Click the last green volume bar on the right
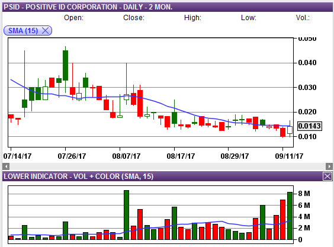 [290, 216]
